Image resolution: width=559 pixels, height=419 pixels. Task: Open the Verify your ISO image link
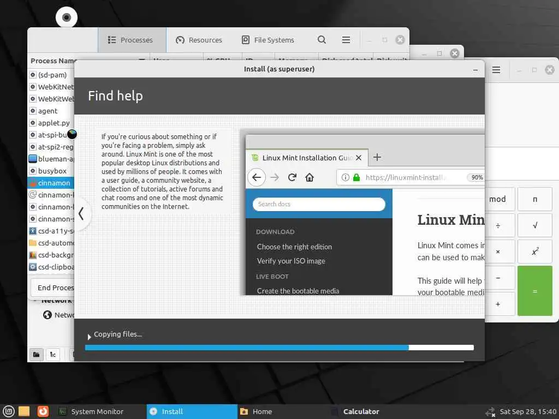291,261
